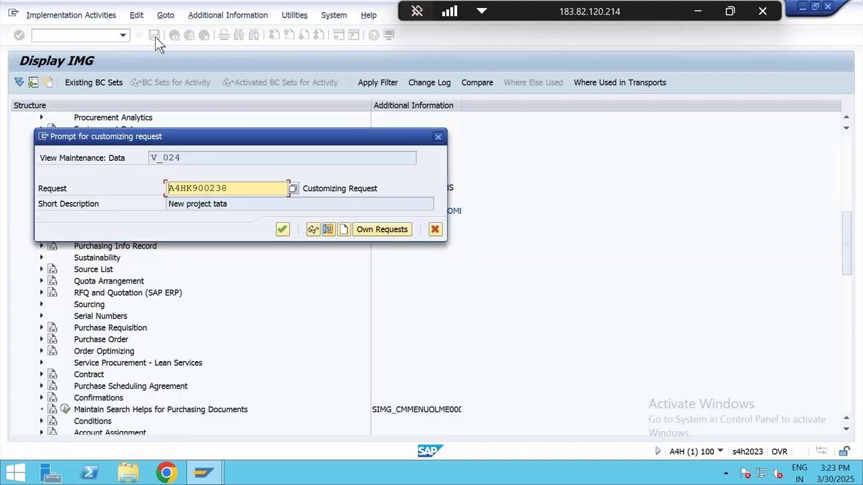Click the Own Requests button
The image size is (863, 485).
click(x=382, y=230)
